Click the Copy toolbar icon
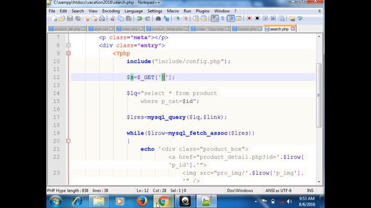Screen dimensions: 371x208 point(121,18)
